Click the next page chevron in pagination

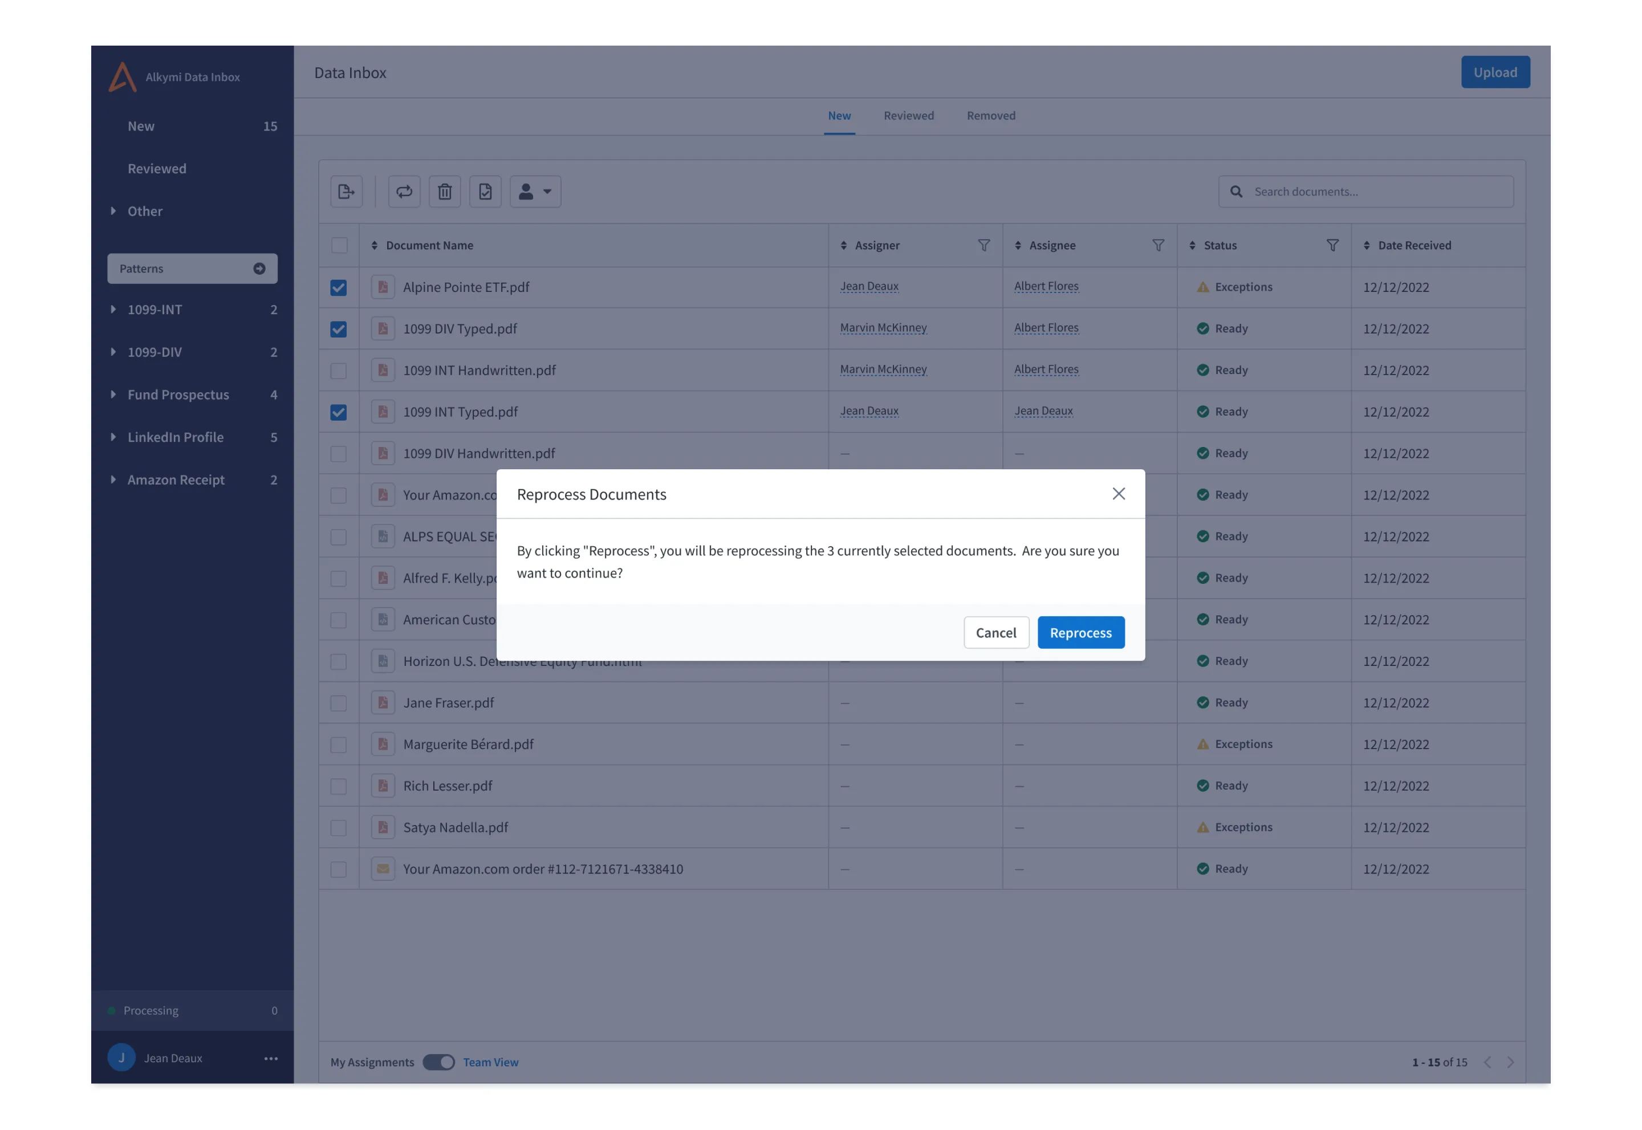coord(1510,1062)
